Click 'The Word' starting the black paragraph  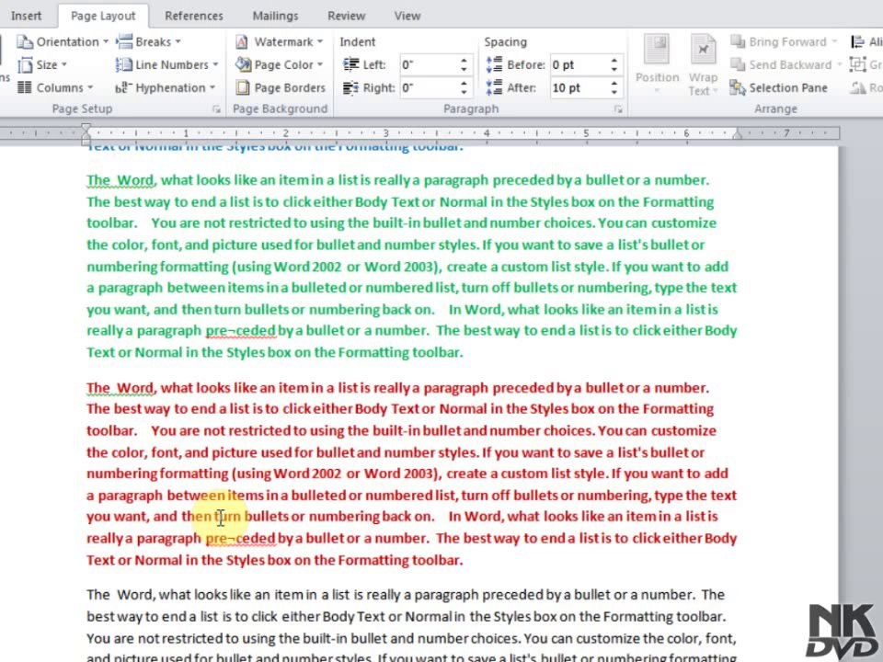pos(120,595)
